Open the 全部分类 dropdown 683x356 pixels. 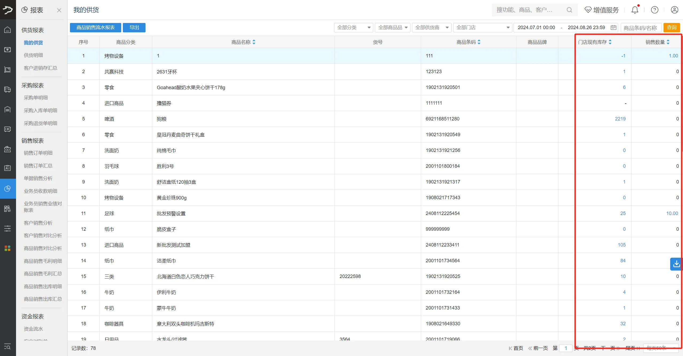353,27
